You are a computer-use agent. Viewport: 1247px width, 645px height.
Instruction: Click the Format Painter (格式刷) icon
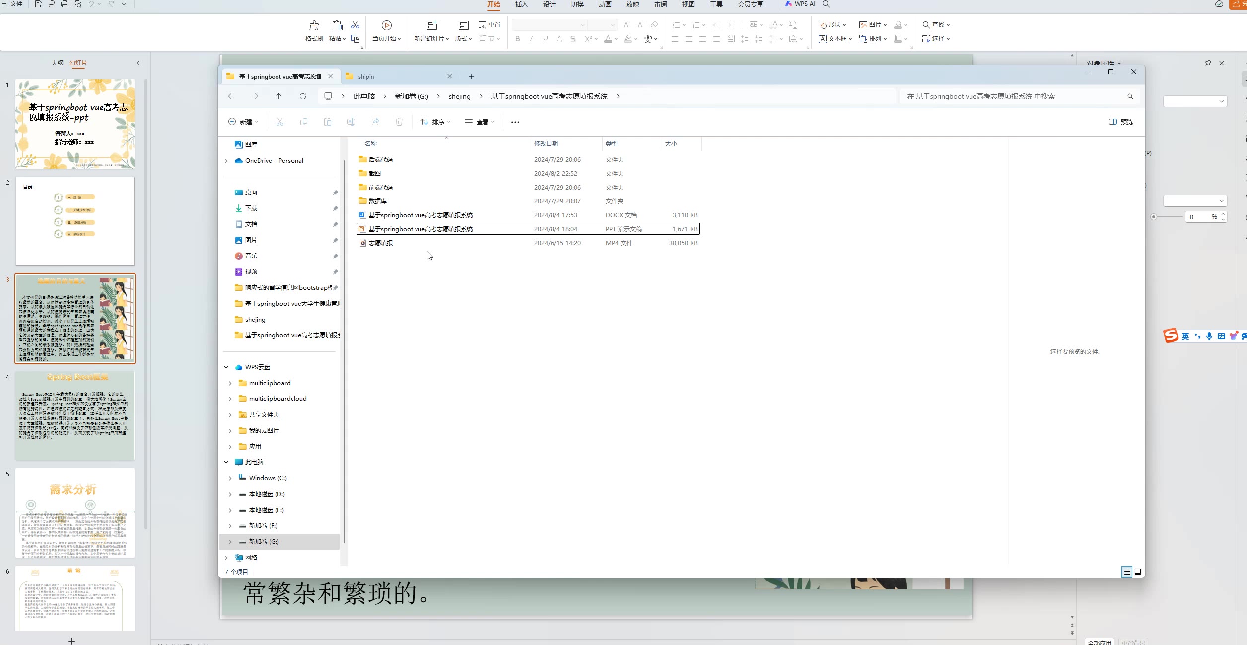[x=314, y=25]
